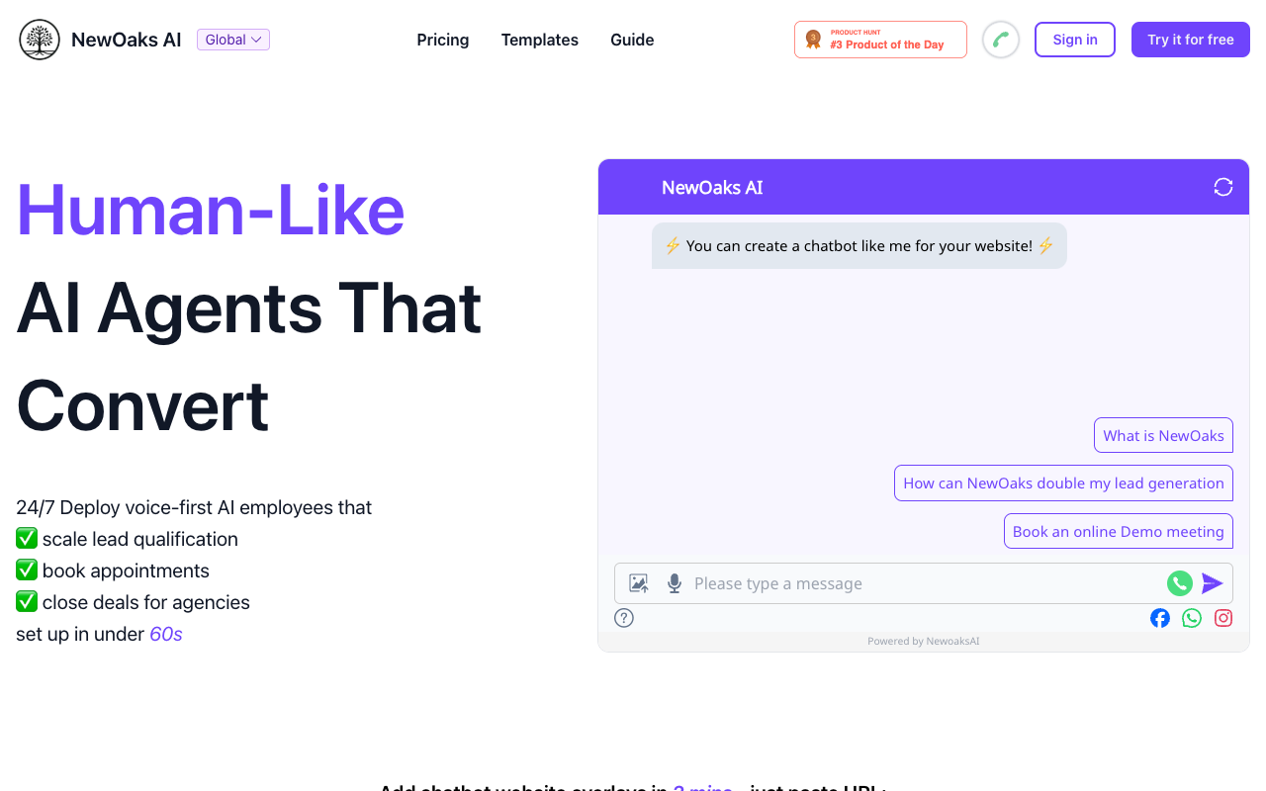The width and height of the screenshot is (1266, 791).
Task: Click the Instagram icon in chat footer
Action: point(1222,617)
